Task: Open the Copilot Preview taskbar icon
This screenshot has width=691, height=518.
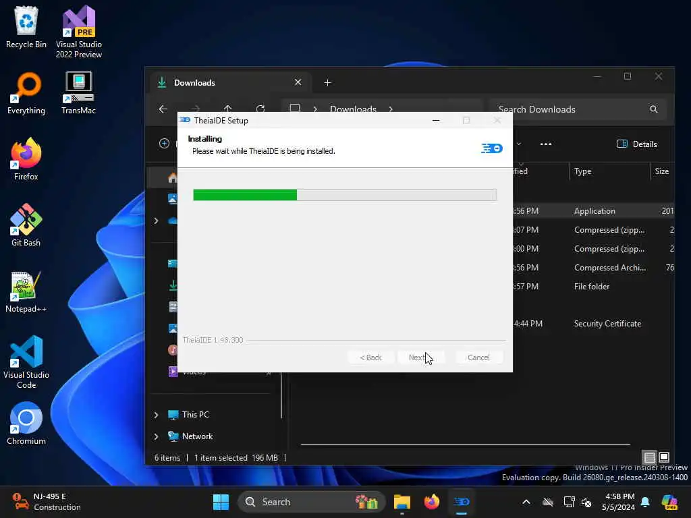Action: pos(669,502)
